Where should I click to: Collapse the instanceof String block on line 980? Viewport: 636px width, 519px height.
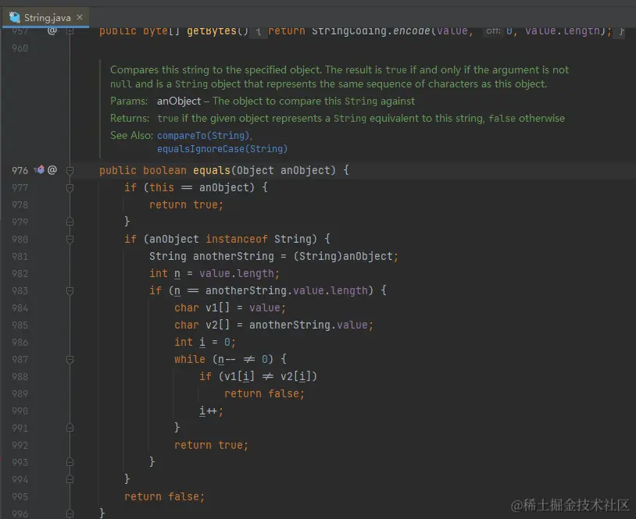pyautogui.click(x=70, y=239)
